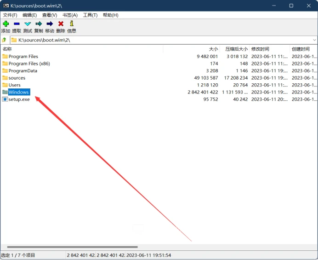Click packed size 3 018 132
Viewport: 318px width, 260px height.
[x=237, y=56]
